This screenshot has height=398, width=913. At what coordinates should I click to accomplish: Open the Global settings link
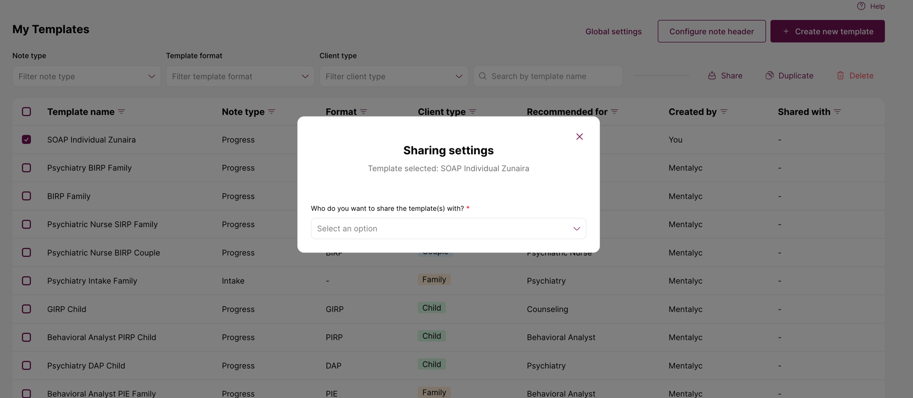coord(613,31)
